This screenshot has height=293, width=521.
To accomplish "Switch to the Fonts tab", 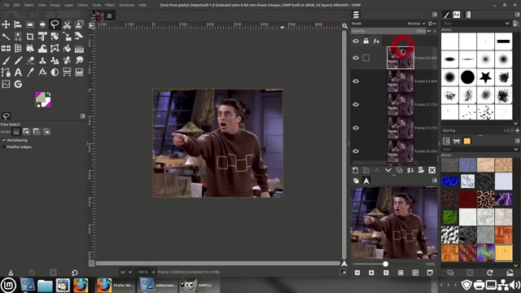I will [457, 15].
